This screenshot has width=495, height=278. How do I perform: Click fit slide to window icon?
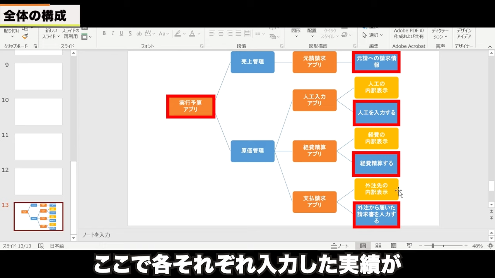click(x=490, y=246)
